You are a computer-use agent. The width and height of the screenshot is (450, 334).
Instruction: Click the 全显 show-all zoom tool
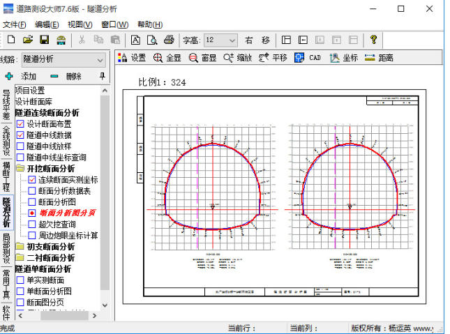pyautogui.click(x=167, y=58)
